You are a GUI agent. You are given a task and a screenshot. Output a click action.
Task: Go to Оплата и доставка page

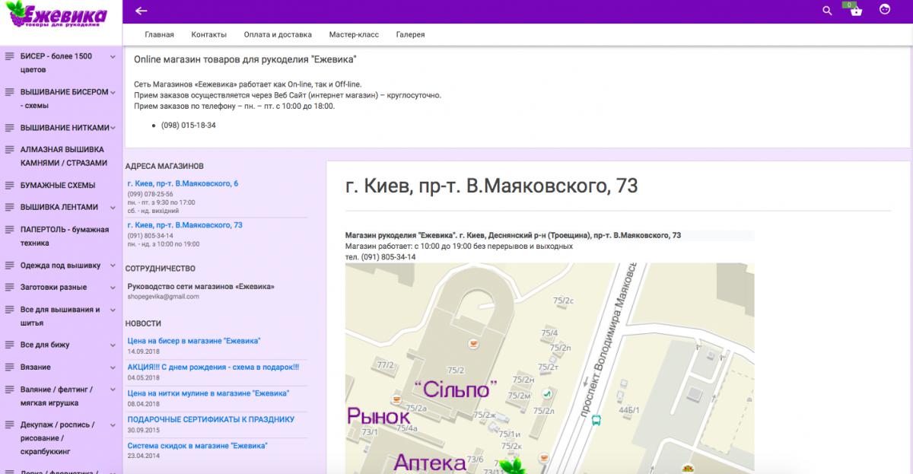pos(278,35)
